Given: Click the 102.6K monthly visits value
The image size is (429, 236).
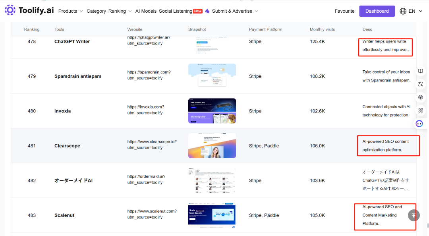Looking at the screenshot, I should click(317, 111).
